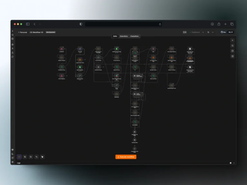Expand the Logs panel chevron
This screenshot has width=247, height=185.
point(234,163)
